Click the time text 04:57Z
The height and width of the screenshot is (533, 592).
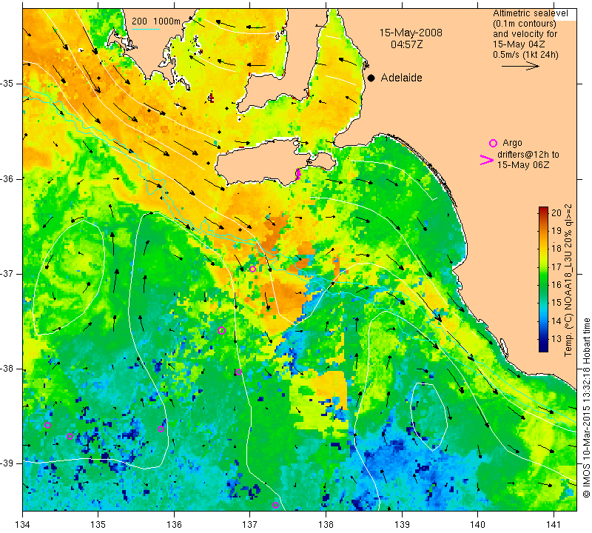click(x=406, y=44)
